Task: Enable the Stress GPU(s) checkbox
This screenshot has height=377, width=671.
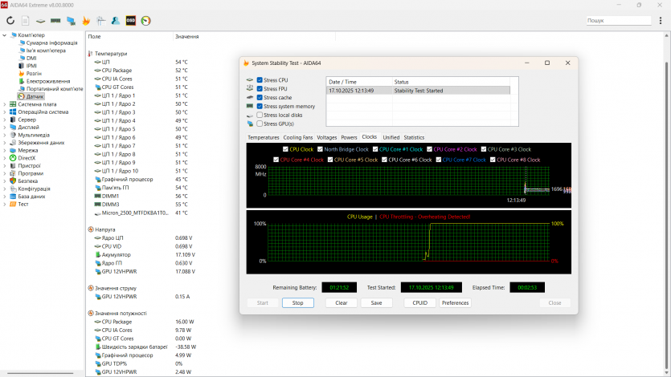Action: coord(260,124)
